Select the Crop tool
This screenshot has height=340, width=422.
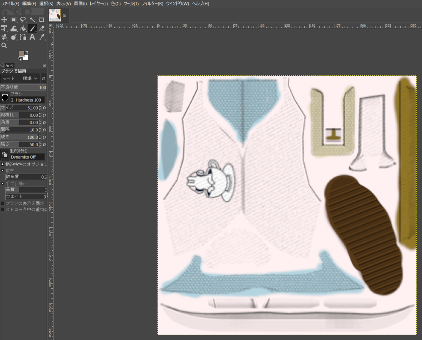pyautogui.click(x=42, y=19)
